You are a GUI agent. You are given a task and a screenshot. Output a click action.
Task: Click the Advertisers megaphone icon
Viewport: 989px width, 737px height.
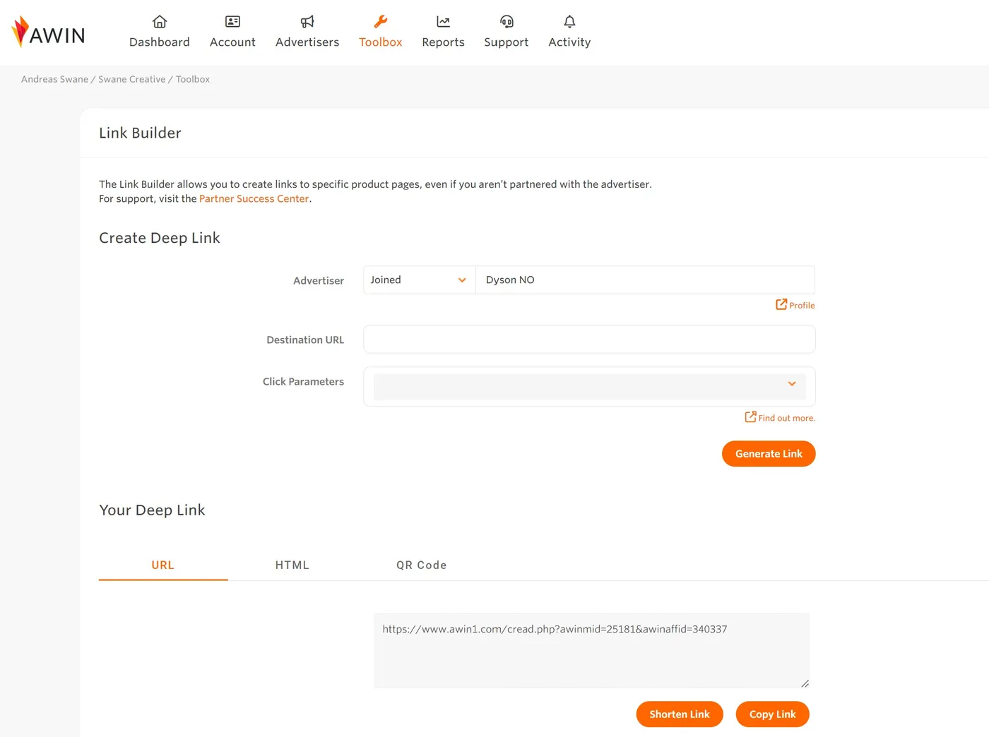click(307, 21)
